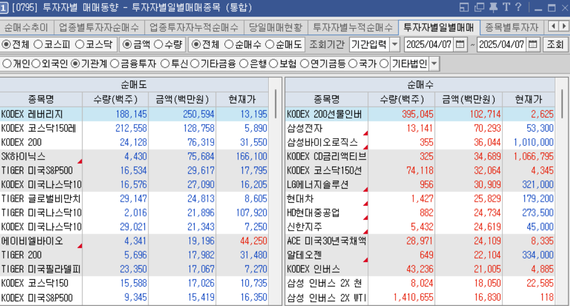The height and width of the screenshot is (306, 570).
Task: Select the 에이비엘바이오 row
Action: (134, 241)
